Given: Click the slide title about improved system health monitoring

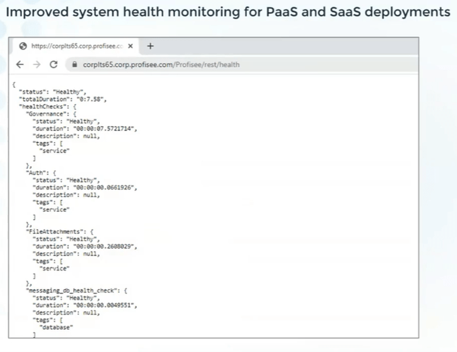Looking at the screenshot, I should pyautogui.click(x=228, y=12).
